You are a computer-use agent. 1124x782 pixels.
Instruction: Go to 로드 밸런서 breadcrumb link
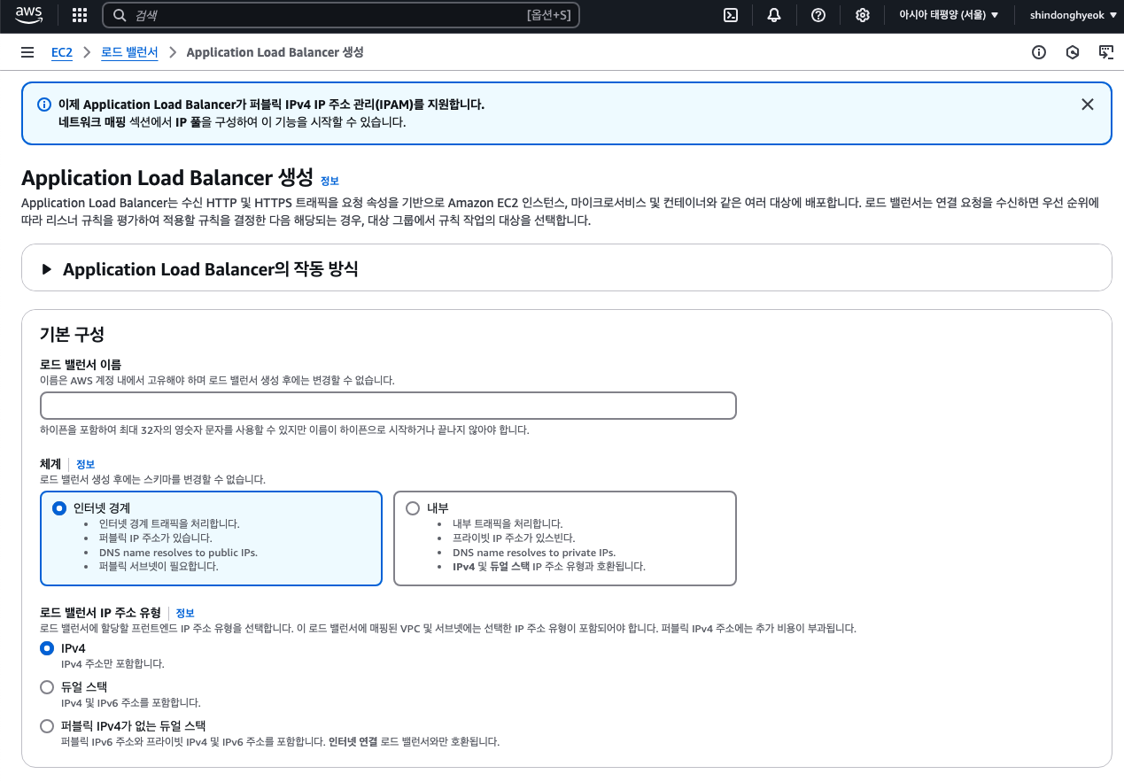tap(129, 52)
